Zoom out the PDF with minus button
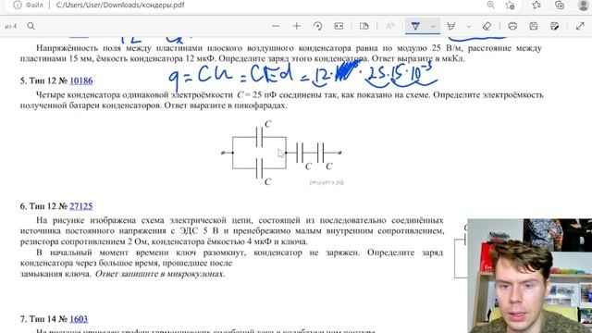Image resolution: width=592 pixels, height=333 pixels. 276,26
